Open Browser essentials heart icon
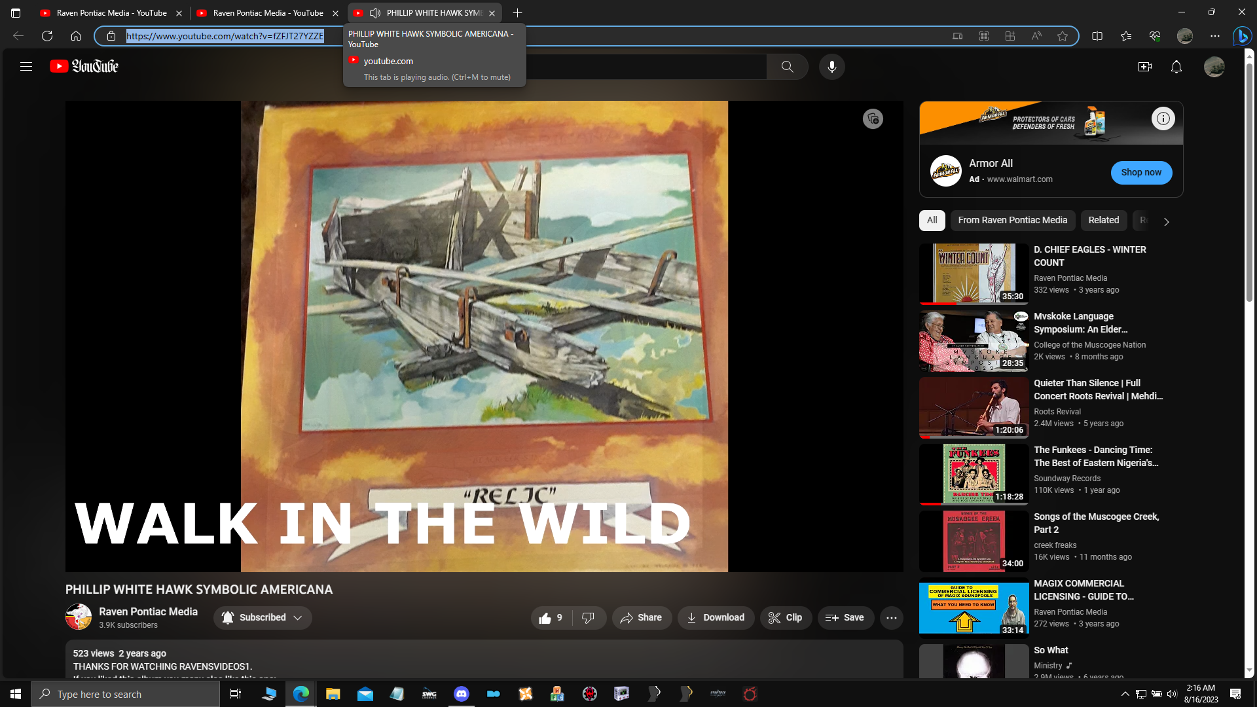The height and width of the screenshot is (707, 1257). coord(1155,36)
